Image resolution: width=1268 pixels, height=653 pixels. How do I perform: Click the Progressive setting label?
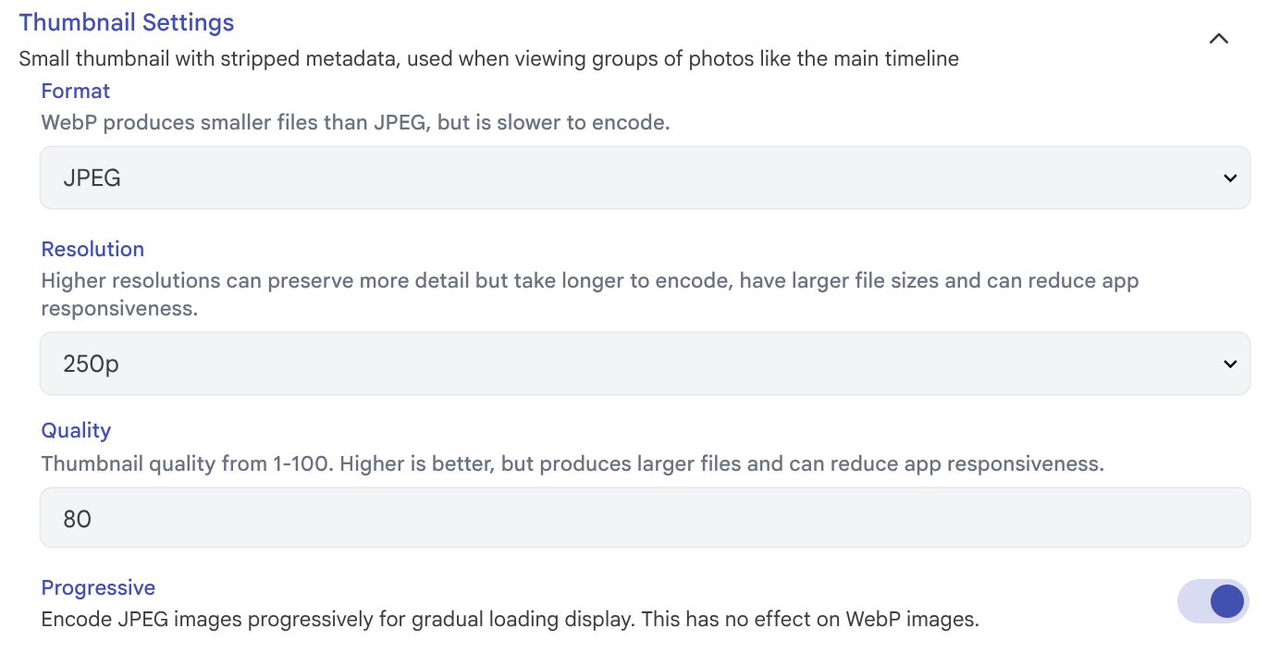coord(98,587)
